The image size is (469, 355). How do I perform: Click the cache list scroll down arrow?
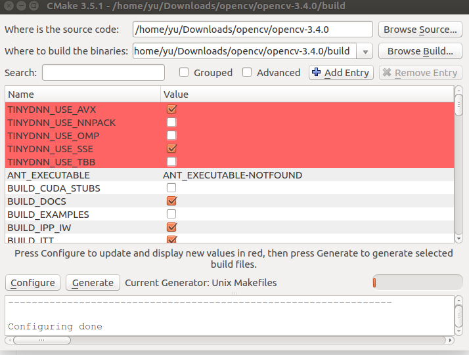coord(458,239)
